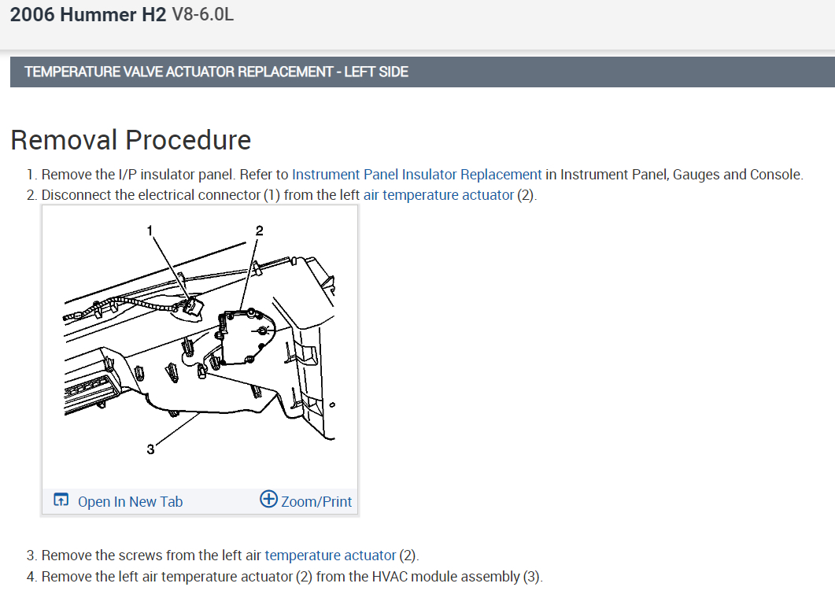The image size is (835, 598).
Task: Click step 4 'HVAC module assembly (3)' text
Action: point(457,577)
